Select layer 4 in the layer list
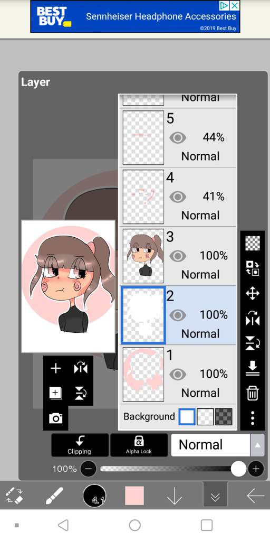270x541 pixels. 178,197
